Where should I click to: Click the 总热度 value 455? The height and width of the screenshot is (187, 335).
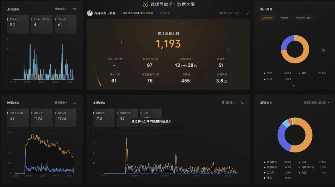tap(185, 81)
